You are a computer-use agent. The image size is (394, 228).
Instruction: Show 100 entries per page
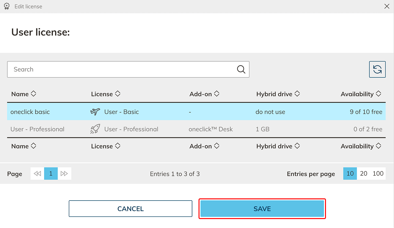tap(378, 174)
